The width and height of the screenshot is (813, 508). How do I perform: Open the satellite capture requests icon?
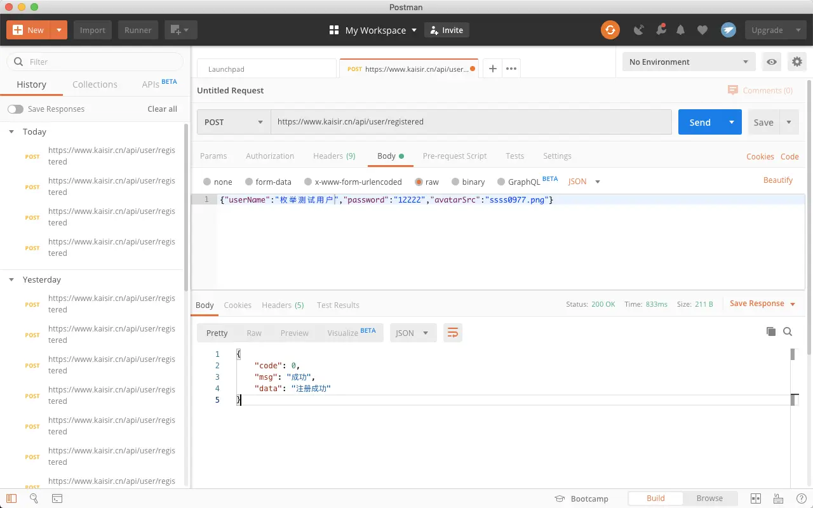tap(640, 30)
